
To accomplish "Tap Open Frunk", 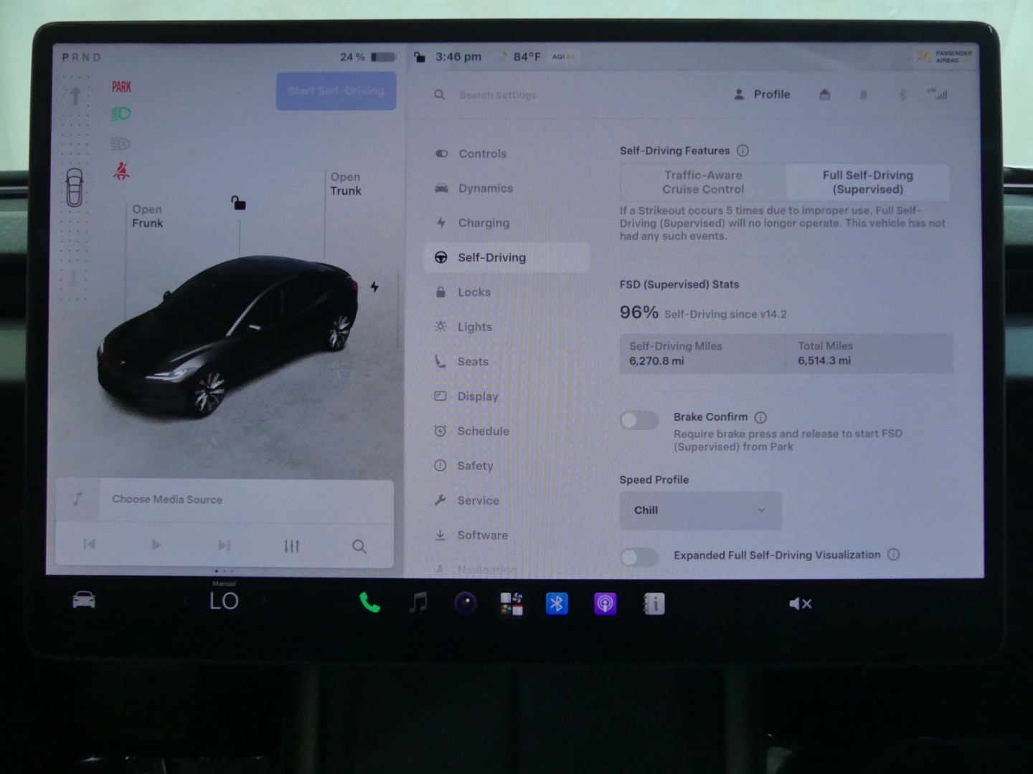I will click(x=147, y=216).
